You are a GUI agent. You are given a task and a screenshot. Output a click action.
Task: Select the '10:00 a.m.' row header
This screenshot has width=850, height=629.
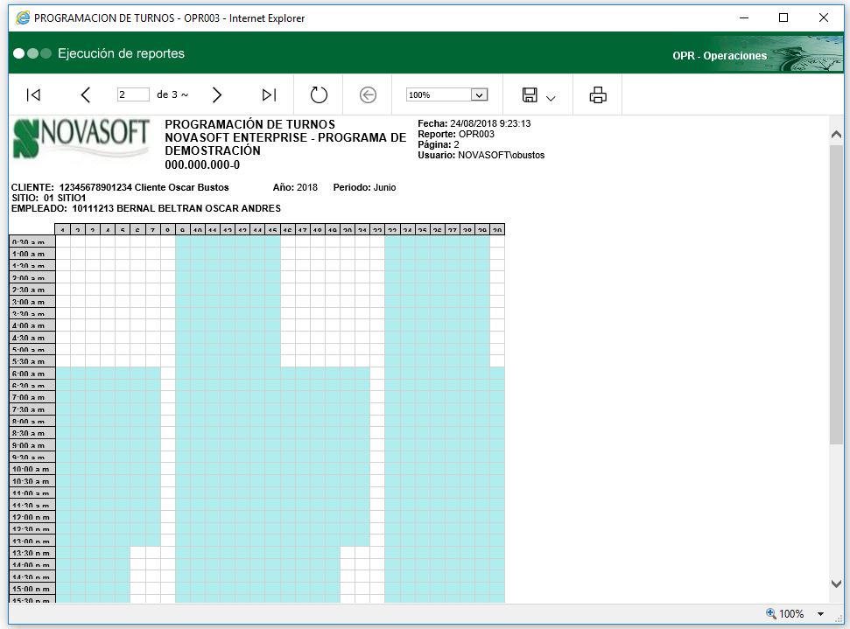[x=32, y=469]
